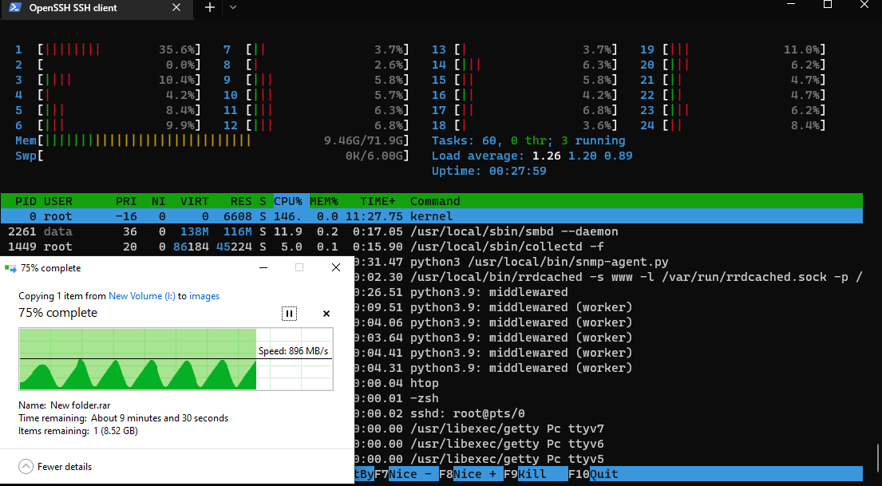Image resolution: width=882 pixels, height=486 pixels.
Task: Click the F7 Nice - option
Action: [407, 473]
